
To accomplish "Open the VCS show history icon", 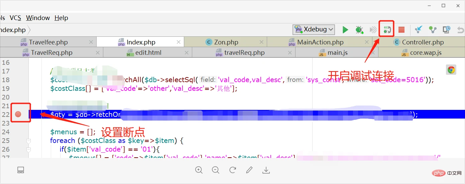I will coord(447,30).
